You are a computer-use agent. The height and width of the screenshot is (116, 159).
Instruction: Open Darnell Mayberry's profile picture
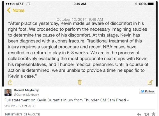click(8, 92)
